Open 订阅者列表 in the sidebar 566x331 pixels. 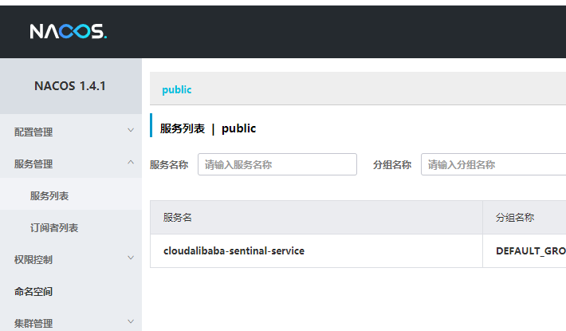click(x=54, y=228)
